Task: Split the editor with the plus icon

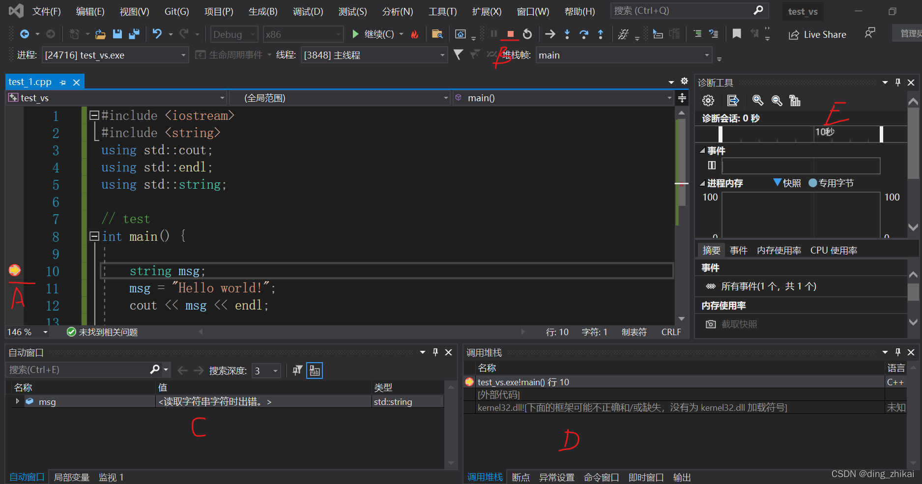Action: tap(682, 98)
